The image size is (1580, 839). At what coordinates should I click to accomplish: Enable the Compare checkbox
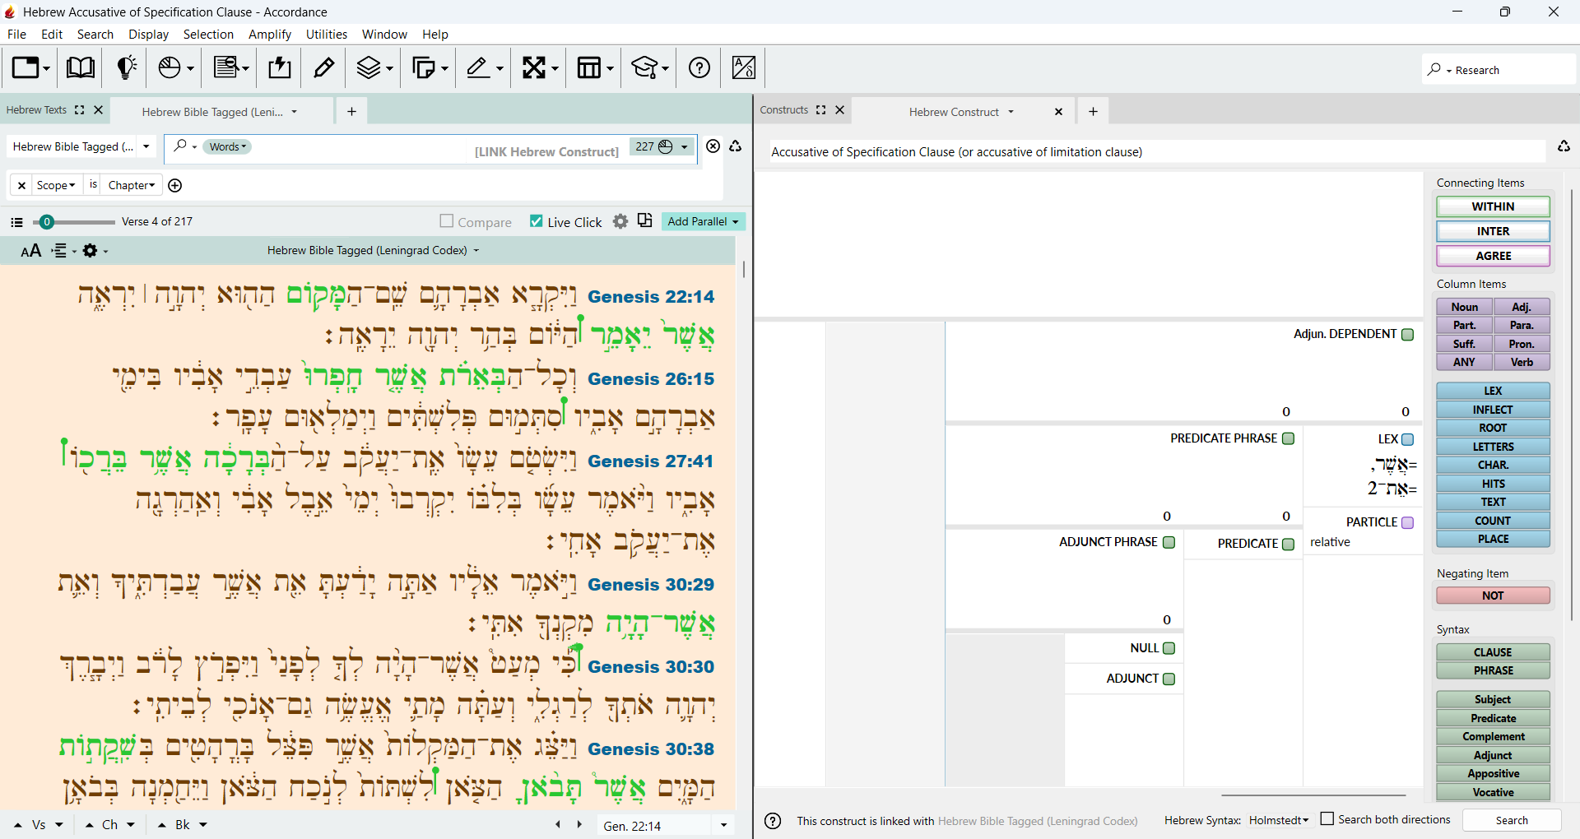point(447,221)
